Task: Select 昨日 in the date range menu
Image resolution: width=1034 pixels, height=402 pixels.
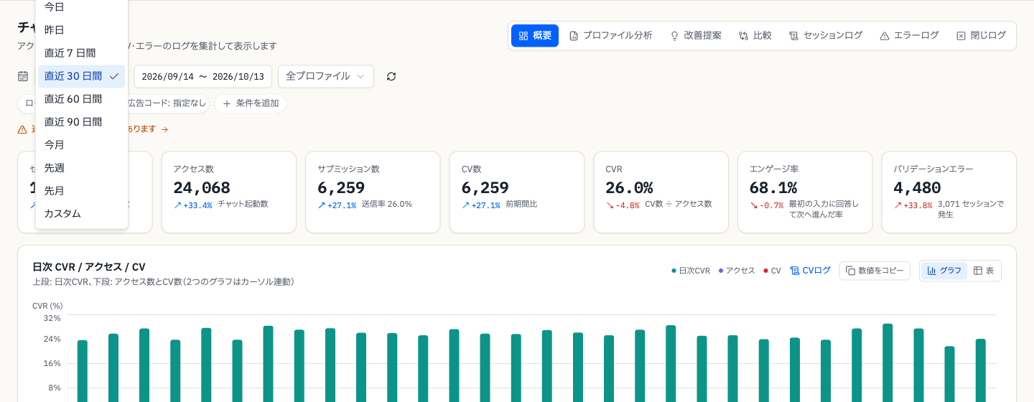Action: tap(81, 30)
